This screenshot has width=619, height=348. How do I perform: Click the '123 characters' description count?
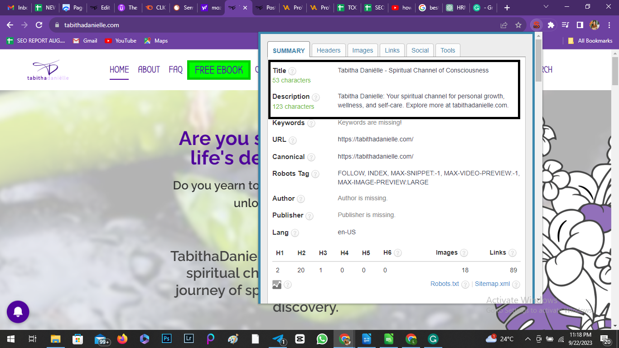(293, 107)
